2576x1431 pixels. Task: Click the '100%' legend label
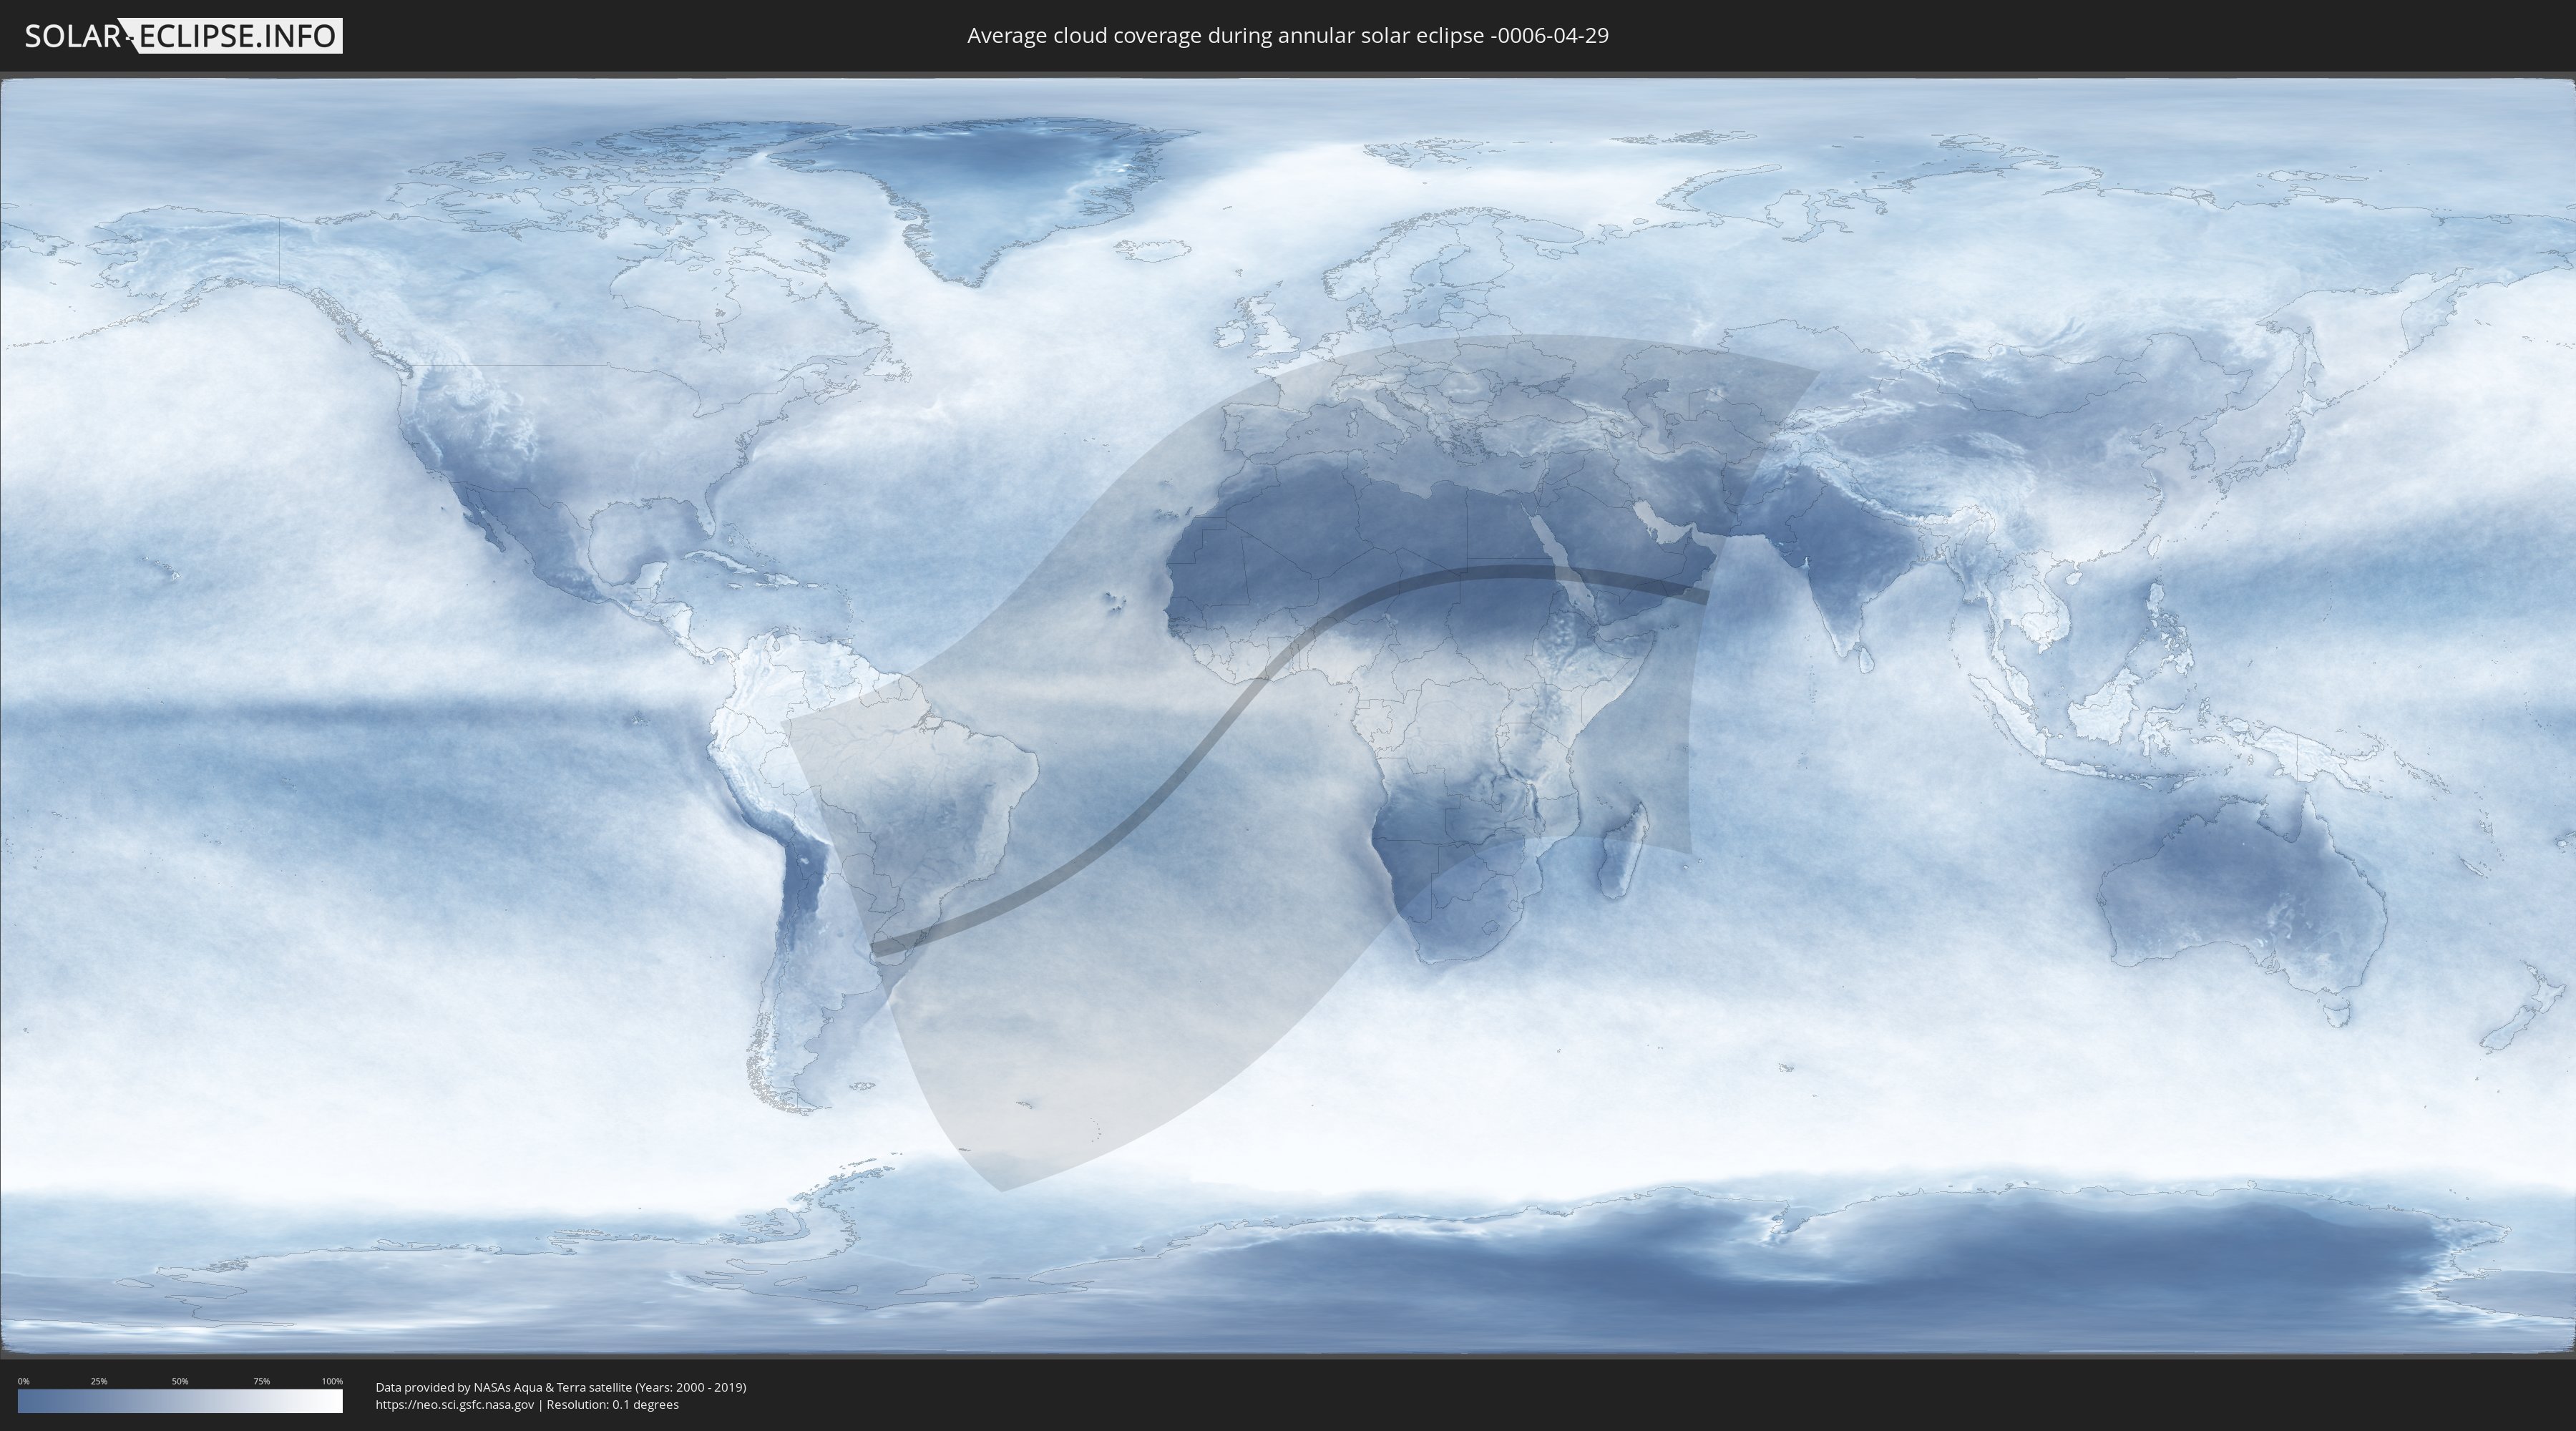[332, 1381]
